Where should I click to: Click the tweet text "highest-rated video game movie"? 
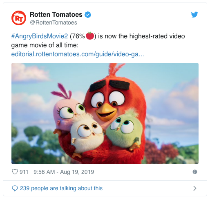tap(98, 41)
